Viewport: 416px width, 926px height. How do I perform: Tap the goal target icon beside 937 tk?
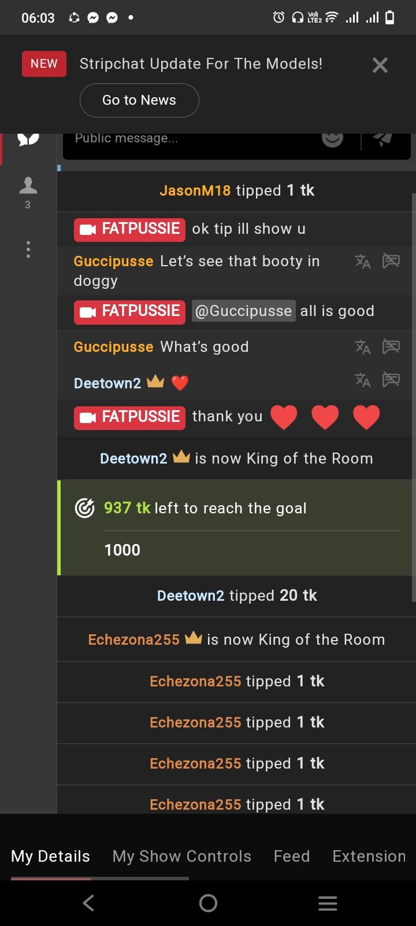click(x=85, y=508)
